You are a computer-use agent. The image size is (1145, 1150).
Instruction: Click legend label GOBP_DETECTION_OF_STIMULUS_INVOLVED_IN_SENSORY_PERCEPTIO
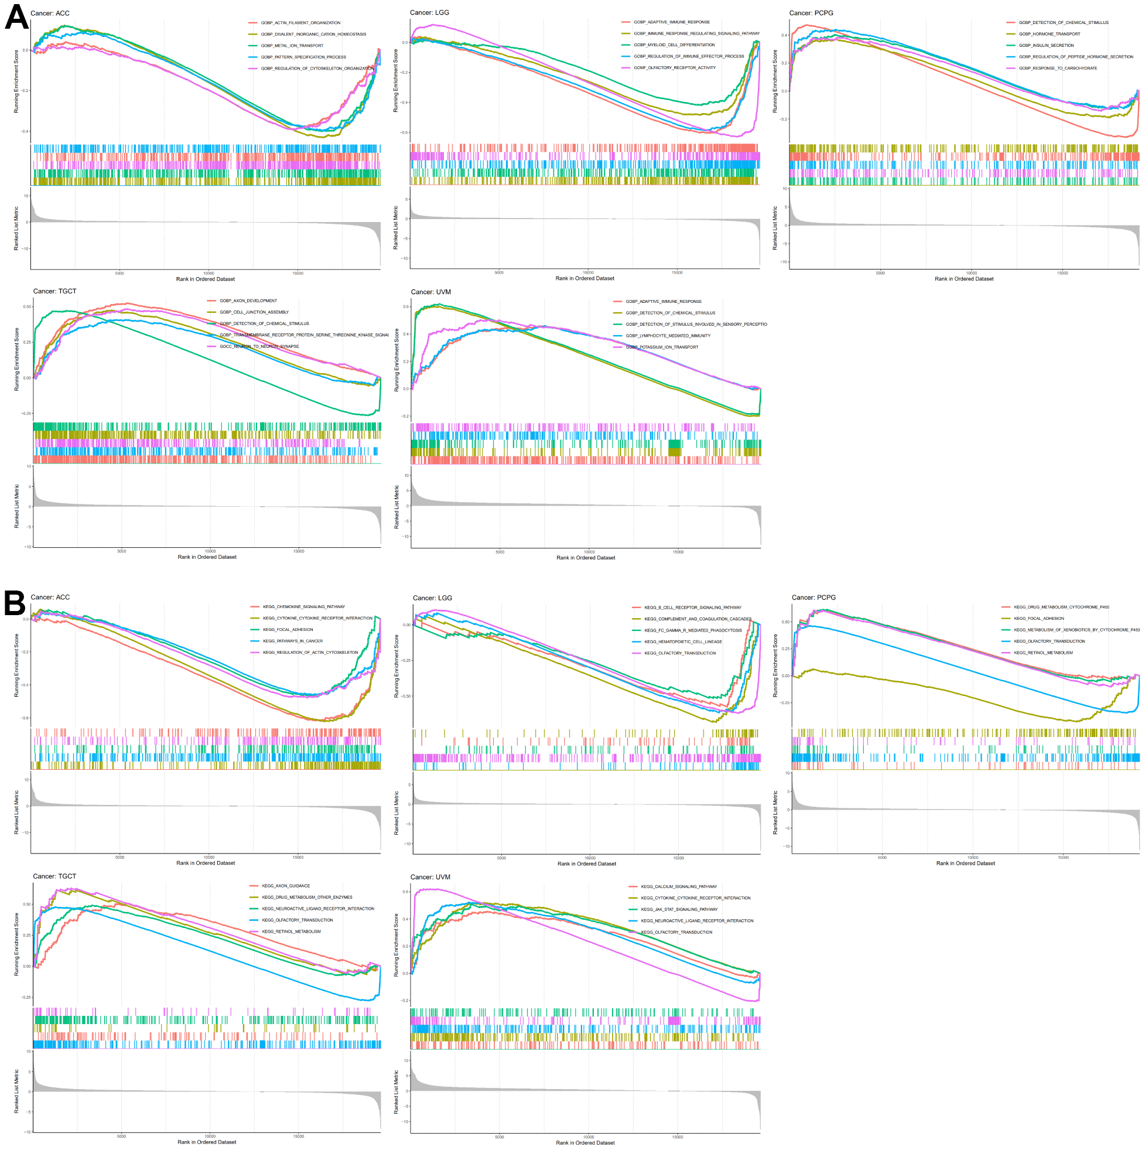pos(696,325)
